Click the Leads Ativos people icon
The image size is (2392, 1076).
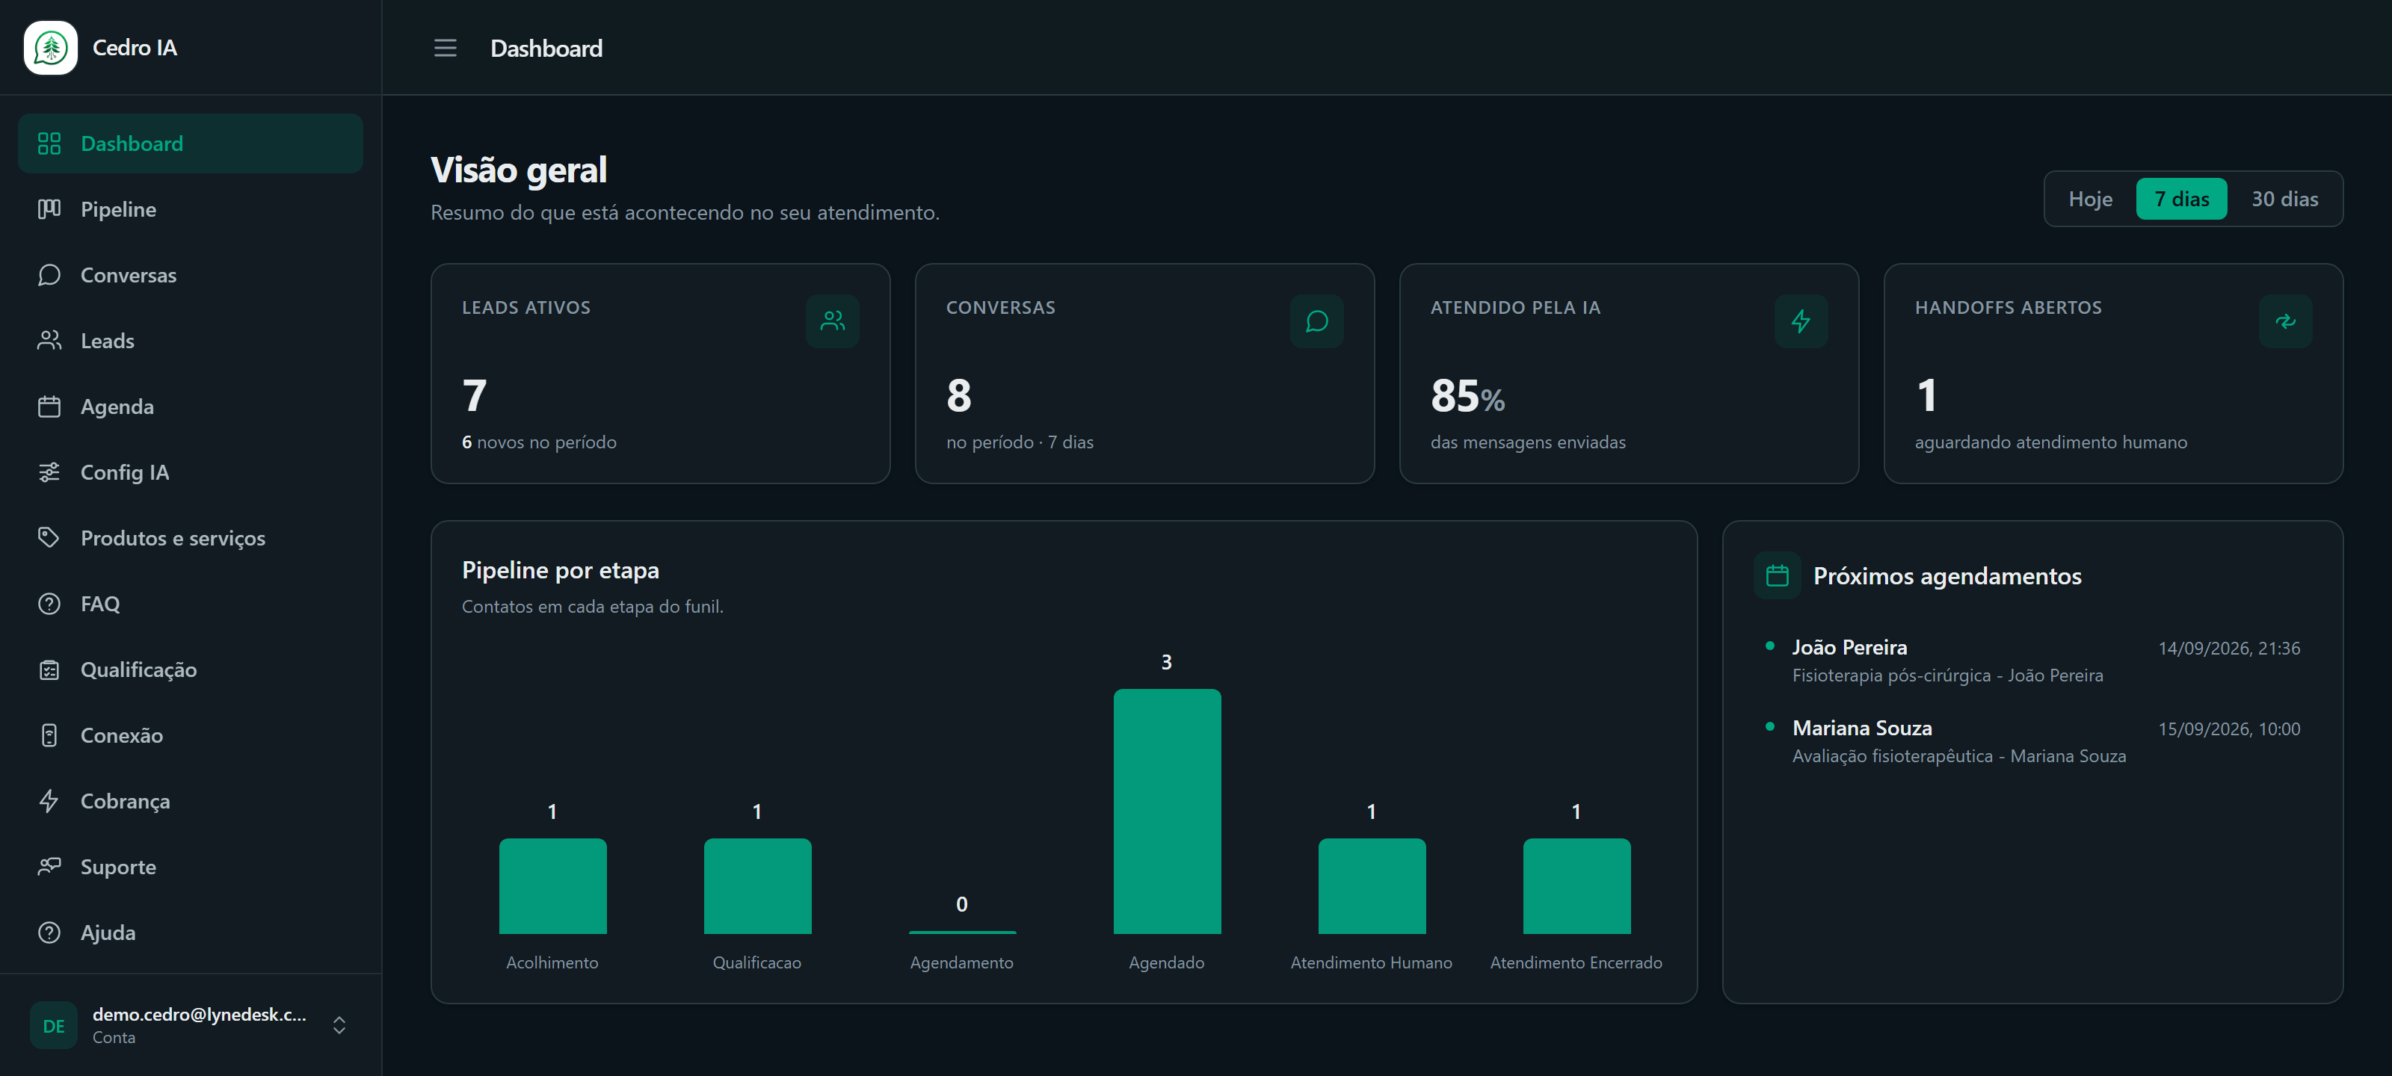[x=832, y=321]
